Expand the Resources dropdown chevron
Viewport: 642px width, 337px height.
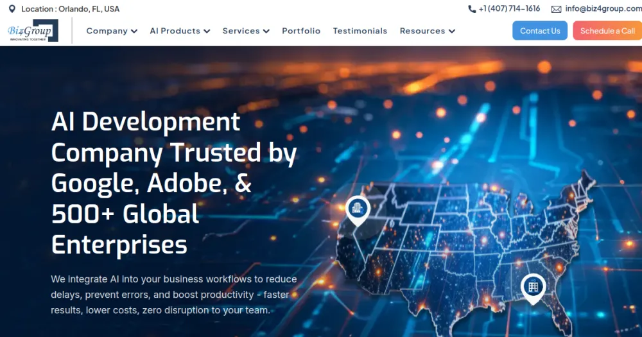click(451, 31)
